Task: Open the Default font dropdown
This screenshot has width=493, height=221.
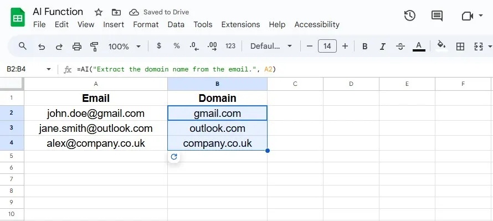Action: 271,47
